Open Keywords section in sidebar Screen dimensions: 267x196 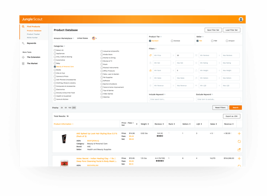tap(32, 43)
